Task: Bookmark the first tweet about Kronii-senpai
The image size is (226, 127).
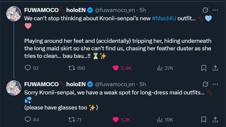Action: pyautogui.click(x=204, y=68)
